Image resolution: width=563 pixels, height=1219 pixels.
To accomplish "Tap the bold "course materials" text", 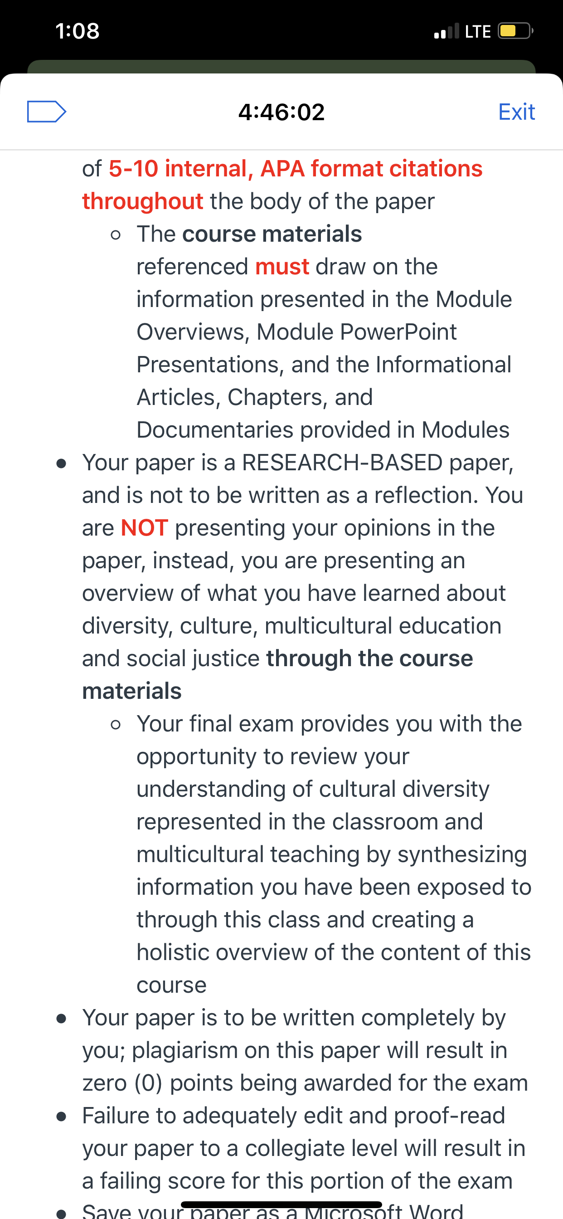I will [272, 234].
